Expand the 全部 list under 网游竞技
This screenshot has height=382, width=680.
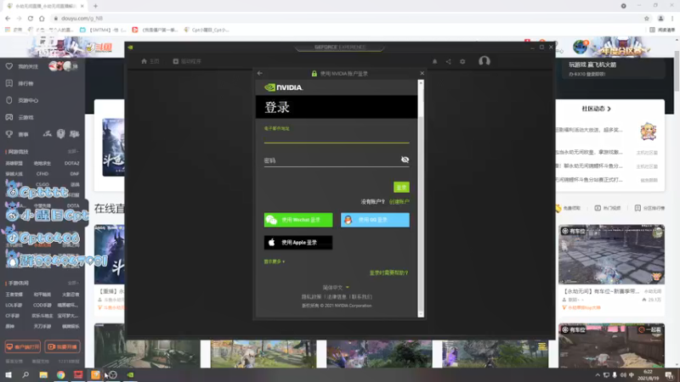click(x=73, y=152)
